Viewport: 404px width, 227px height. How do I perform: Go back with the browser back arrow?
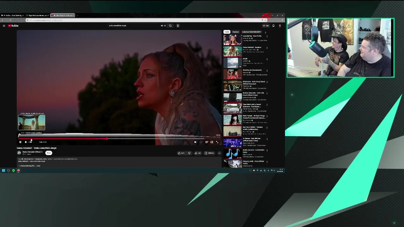coord(2,20)
